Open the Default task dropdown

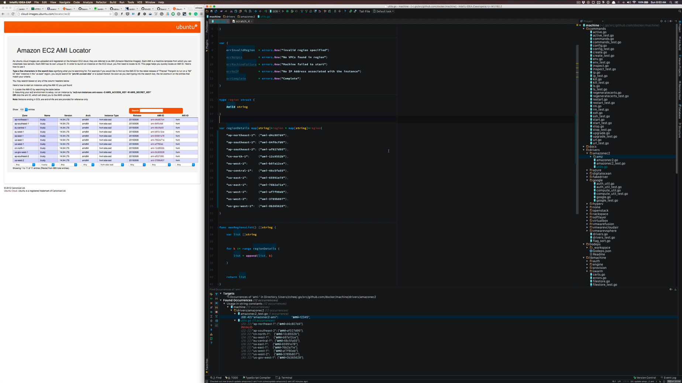tap(384, 11)
